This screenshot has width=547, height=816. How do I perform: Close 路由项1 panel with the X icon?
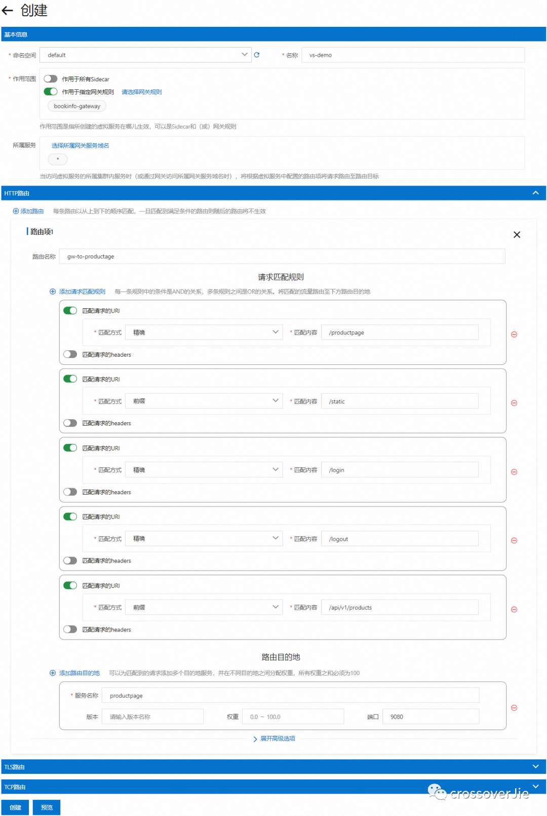point(517,235)
